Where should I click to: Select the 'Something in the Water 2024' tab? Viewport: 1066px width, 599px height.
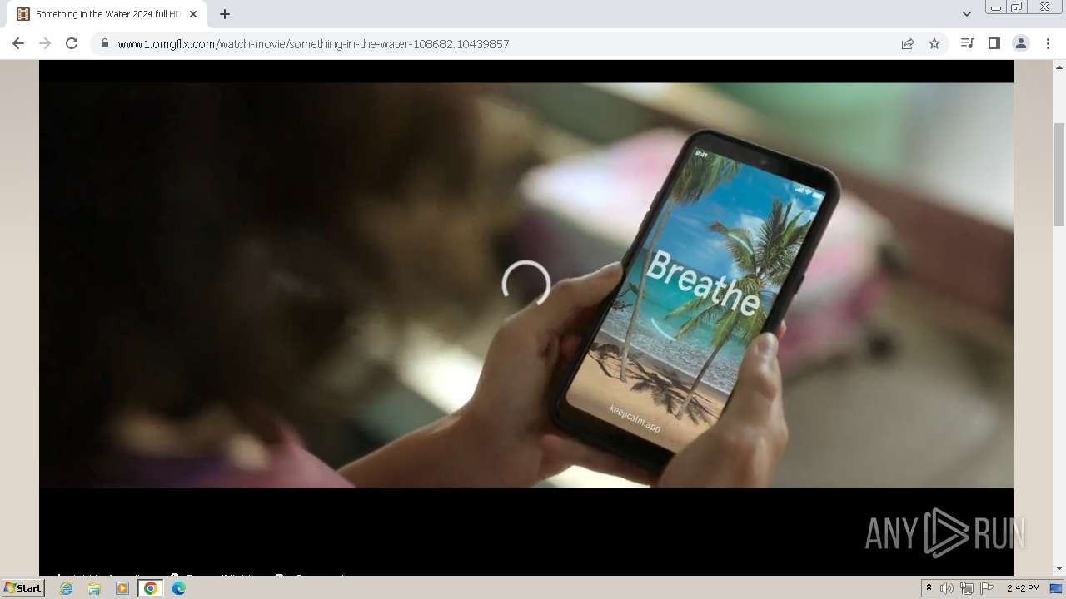pyautogui.click(x=107, y=14)
